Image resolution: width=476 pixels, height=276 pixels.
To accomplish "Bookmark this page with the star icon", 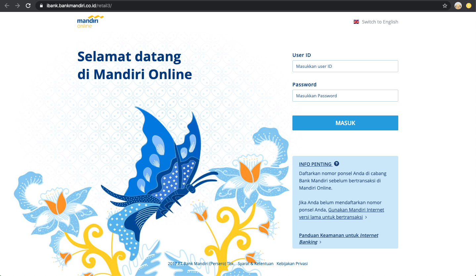I will [445, 6].
